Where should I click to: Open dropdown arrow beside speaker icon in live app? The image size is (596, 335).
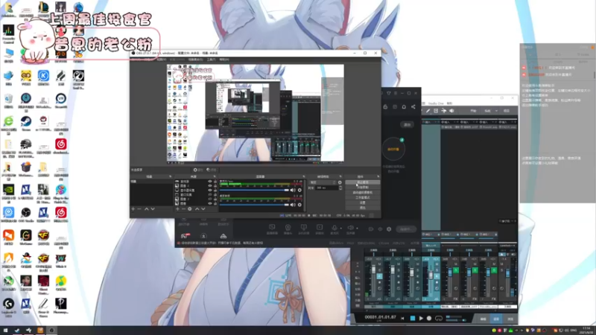coord(357,229)
